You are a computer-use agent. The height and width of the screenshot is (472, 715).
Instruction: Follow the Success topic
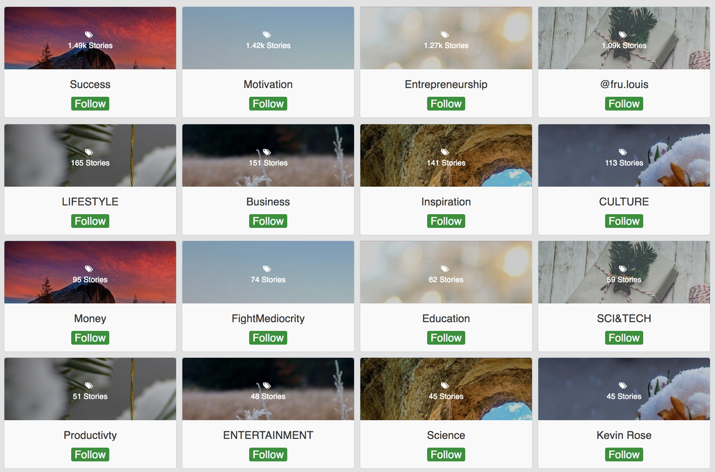[91, 104]
